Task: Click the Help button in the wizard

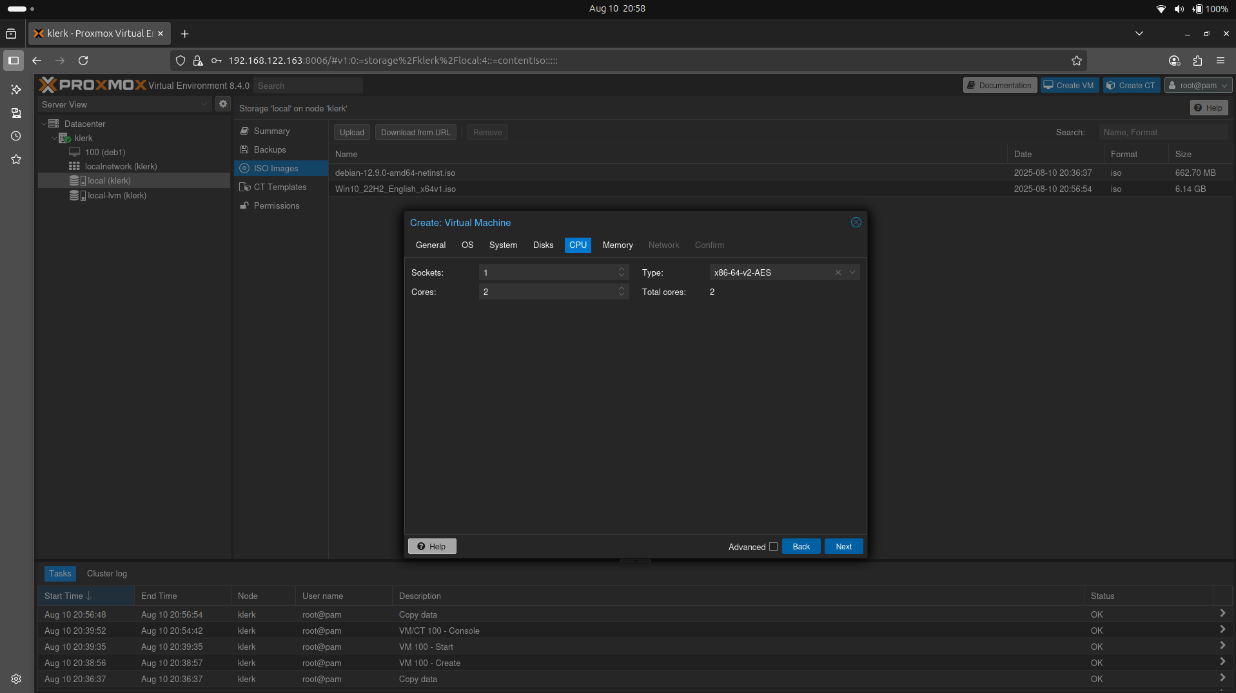Action: [x=431, y=546]
